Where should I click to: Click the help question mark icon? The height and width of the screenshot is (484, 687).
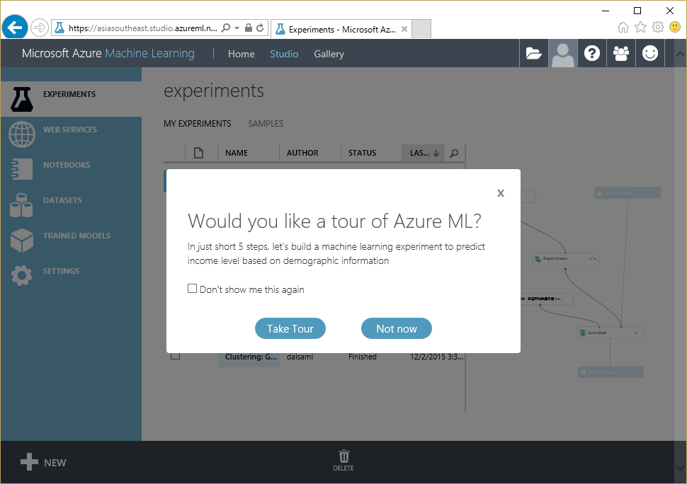click(x=592, y=53)
